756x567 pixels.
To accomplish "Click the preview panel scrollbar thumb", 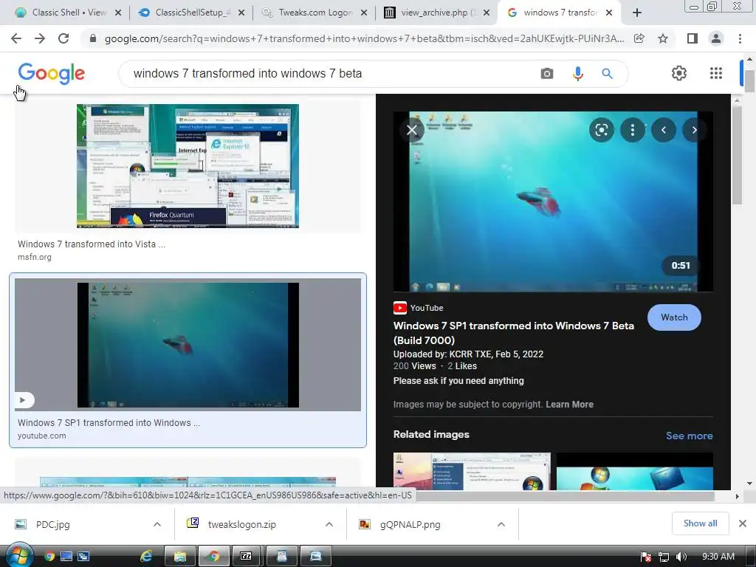I will click(737, 154).
